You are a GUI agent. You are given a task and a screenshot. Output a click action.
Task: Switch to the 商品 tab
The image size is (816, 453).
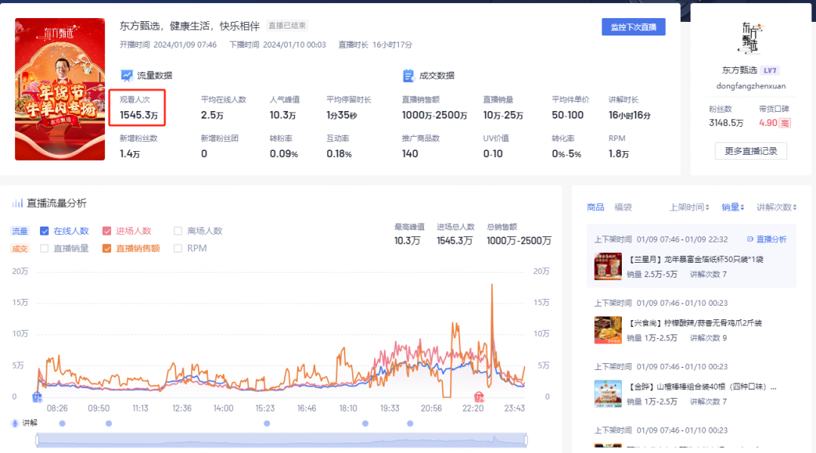point(595,208)
